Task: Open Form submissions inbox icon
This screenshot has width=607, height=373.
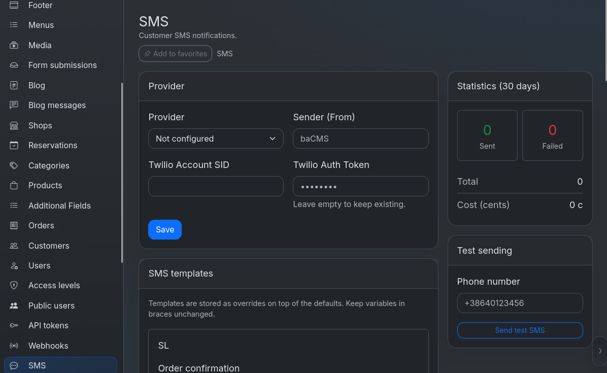Action: (x=14, y=65)
